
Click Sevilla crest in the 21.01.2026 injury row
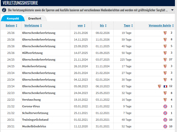click(165, 33)
